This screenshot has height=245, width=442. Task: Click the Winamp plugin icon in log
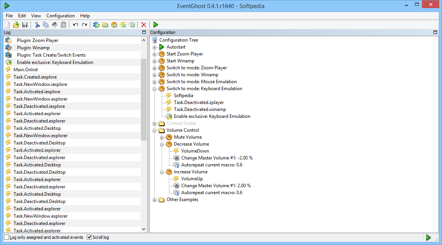tap(9, 48)
